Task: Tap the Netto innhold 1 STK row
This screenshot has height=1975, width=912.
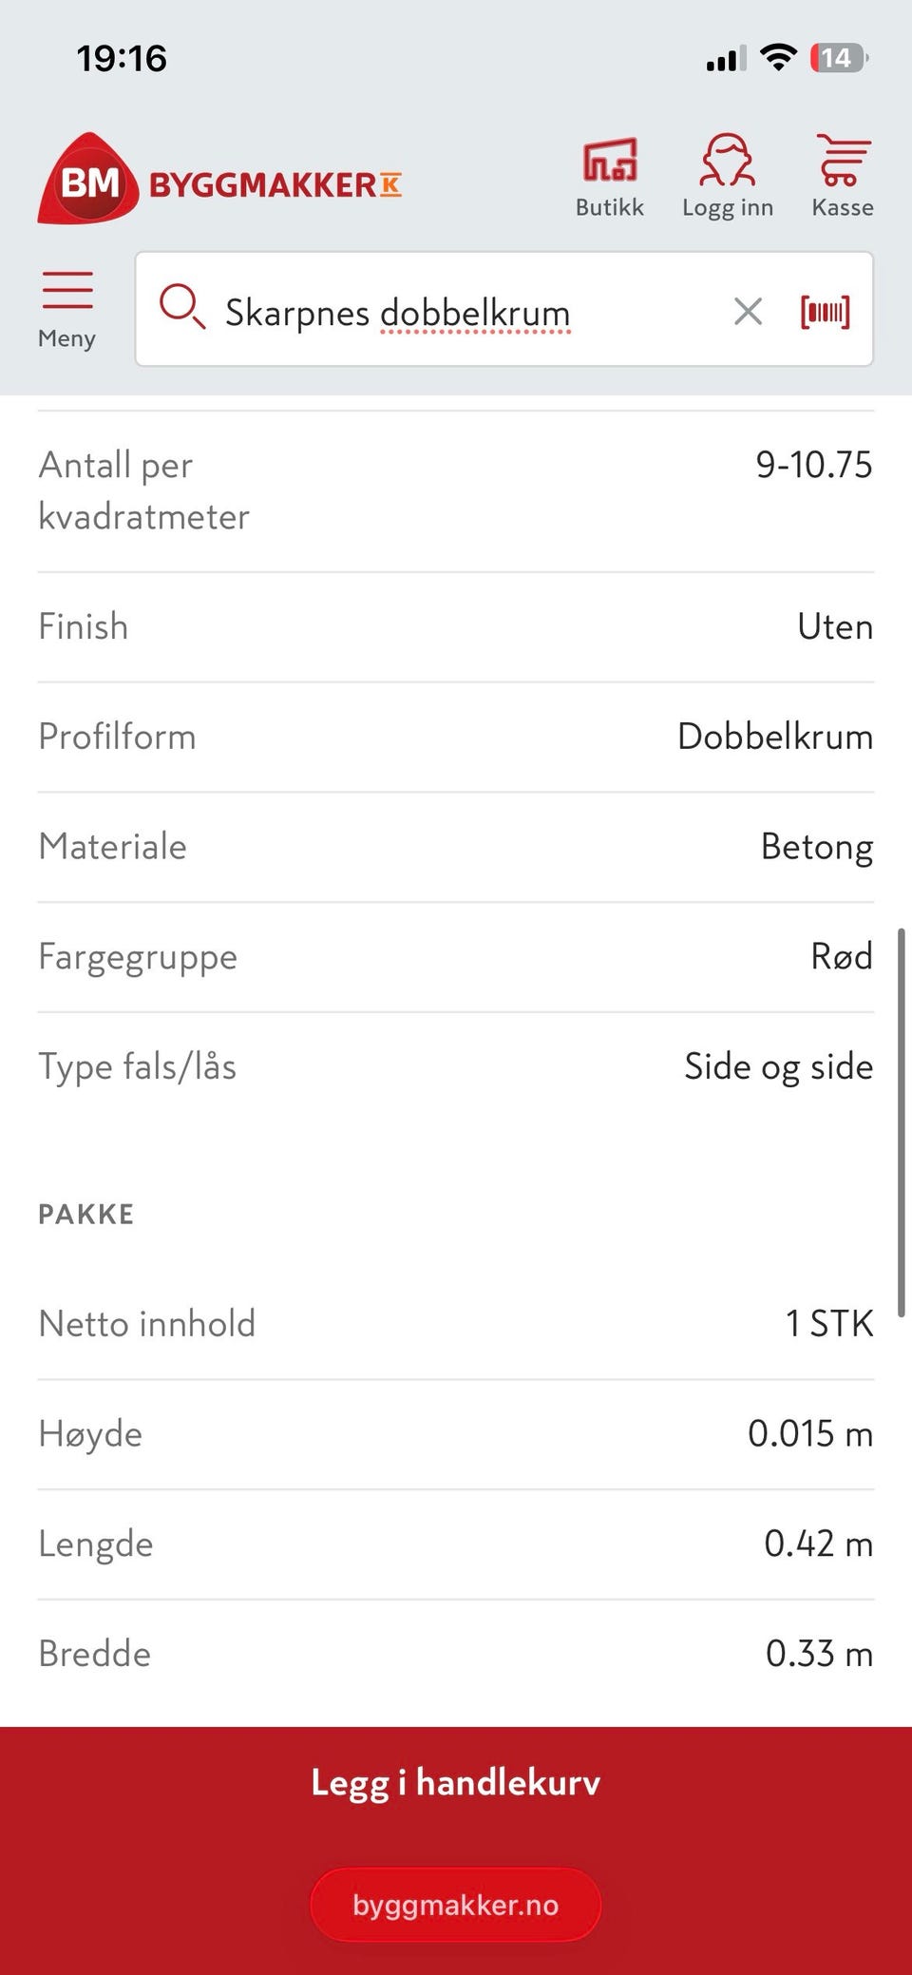Action: [456, 1324]
